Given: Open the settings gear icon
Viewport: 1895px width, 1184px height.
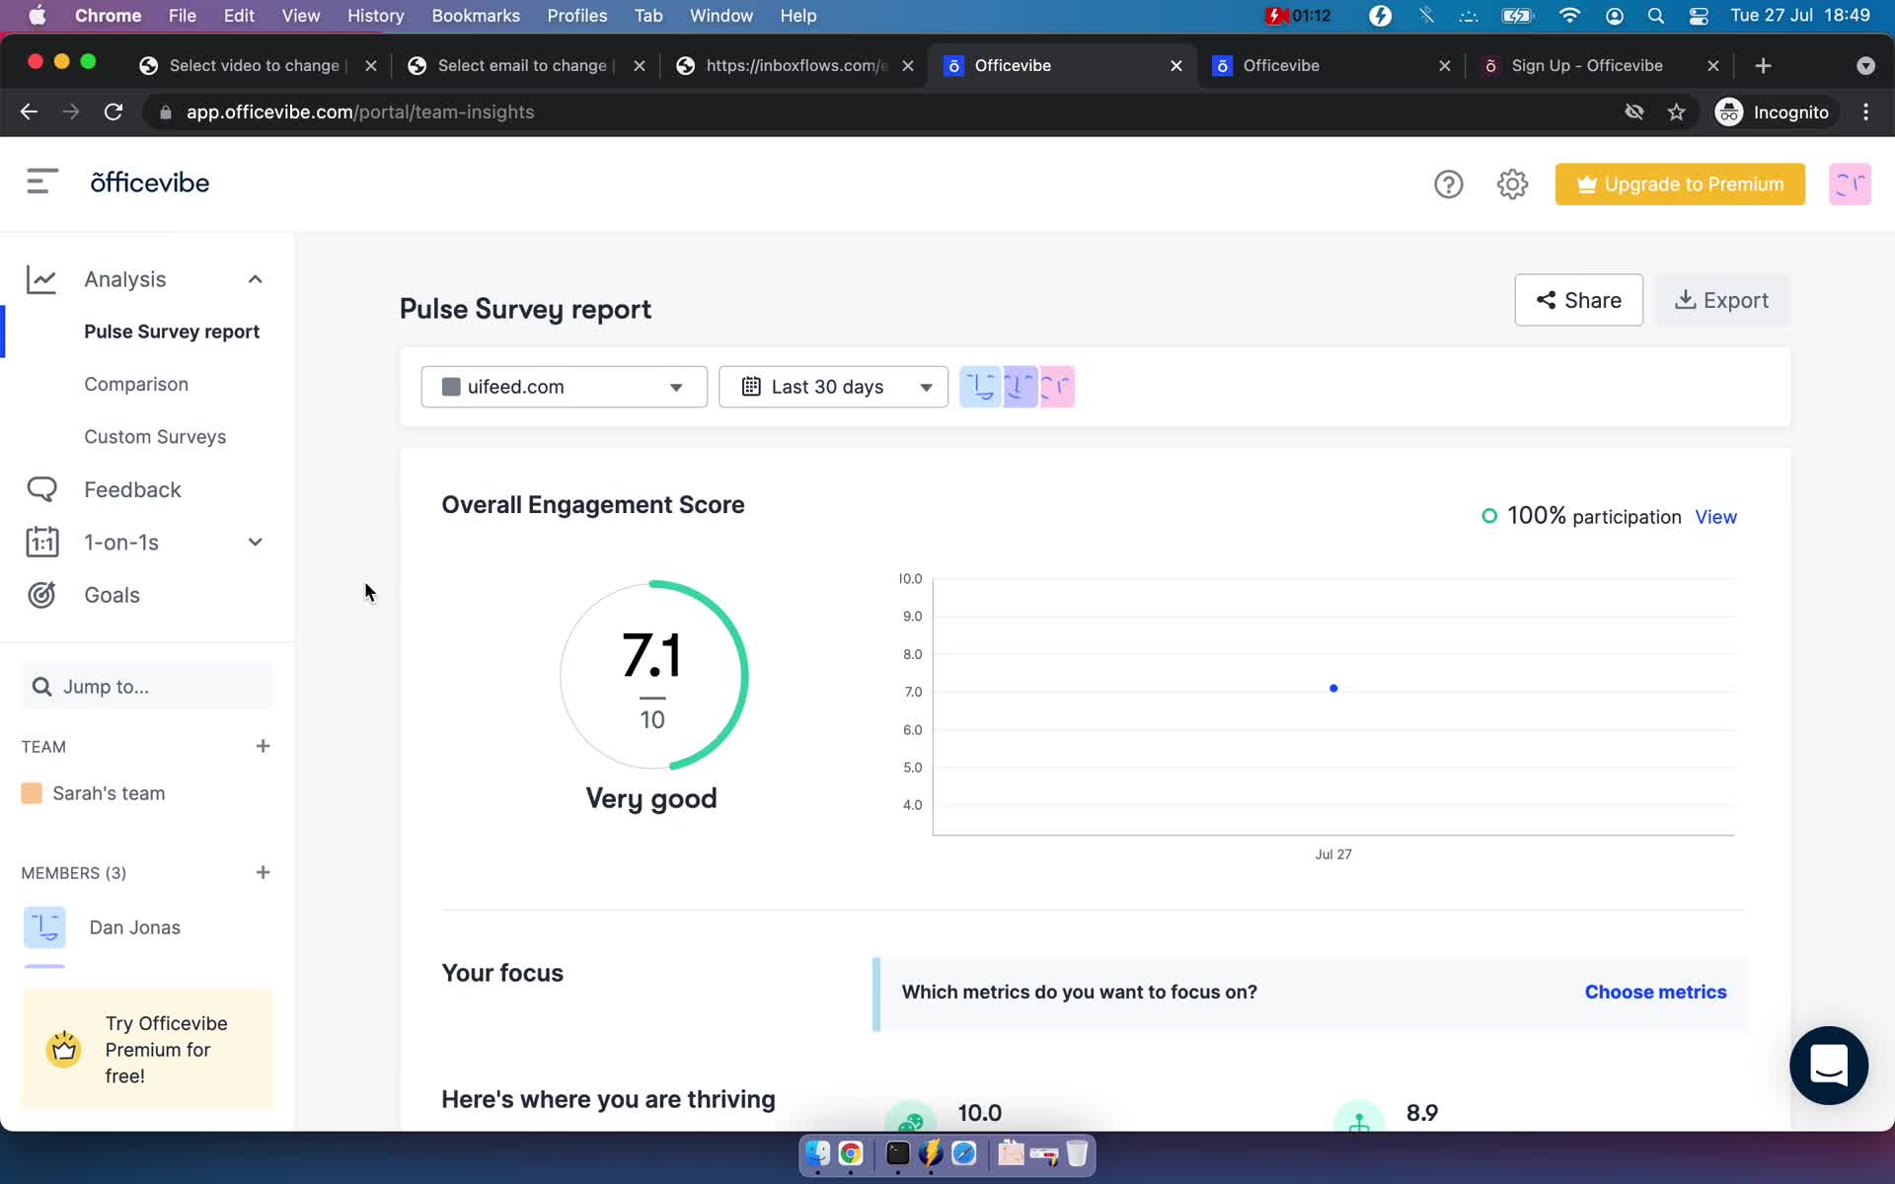Looking at the screenshot, I should (1512, 185).
